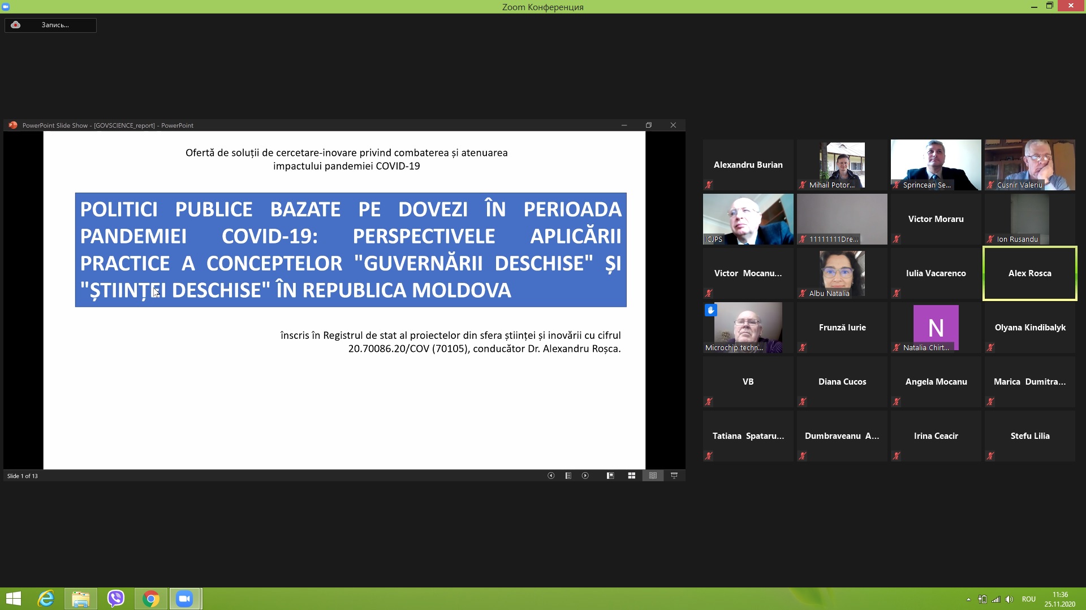Select Angela Mocanu participant tile
1086x610 pixels.
tap(936, 382)
